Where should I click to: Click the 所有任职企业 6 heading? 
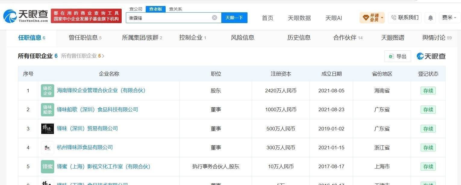pos(38,56)
